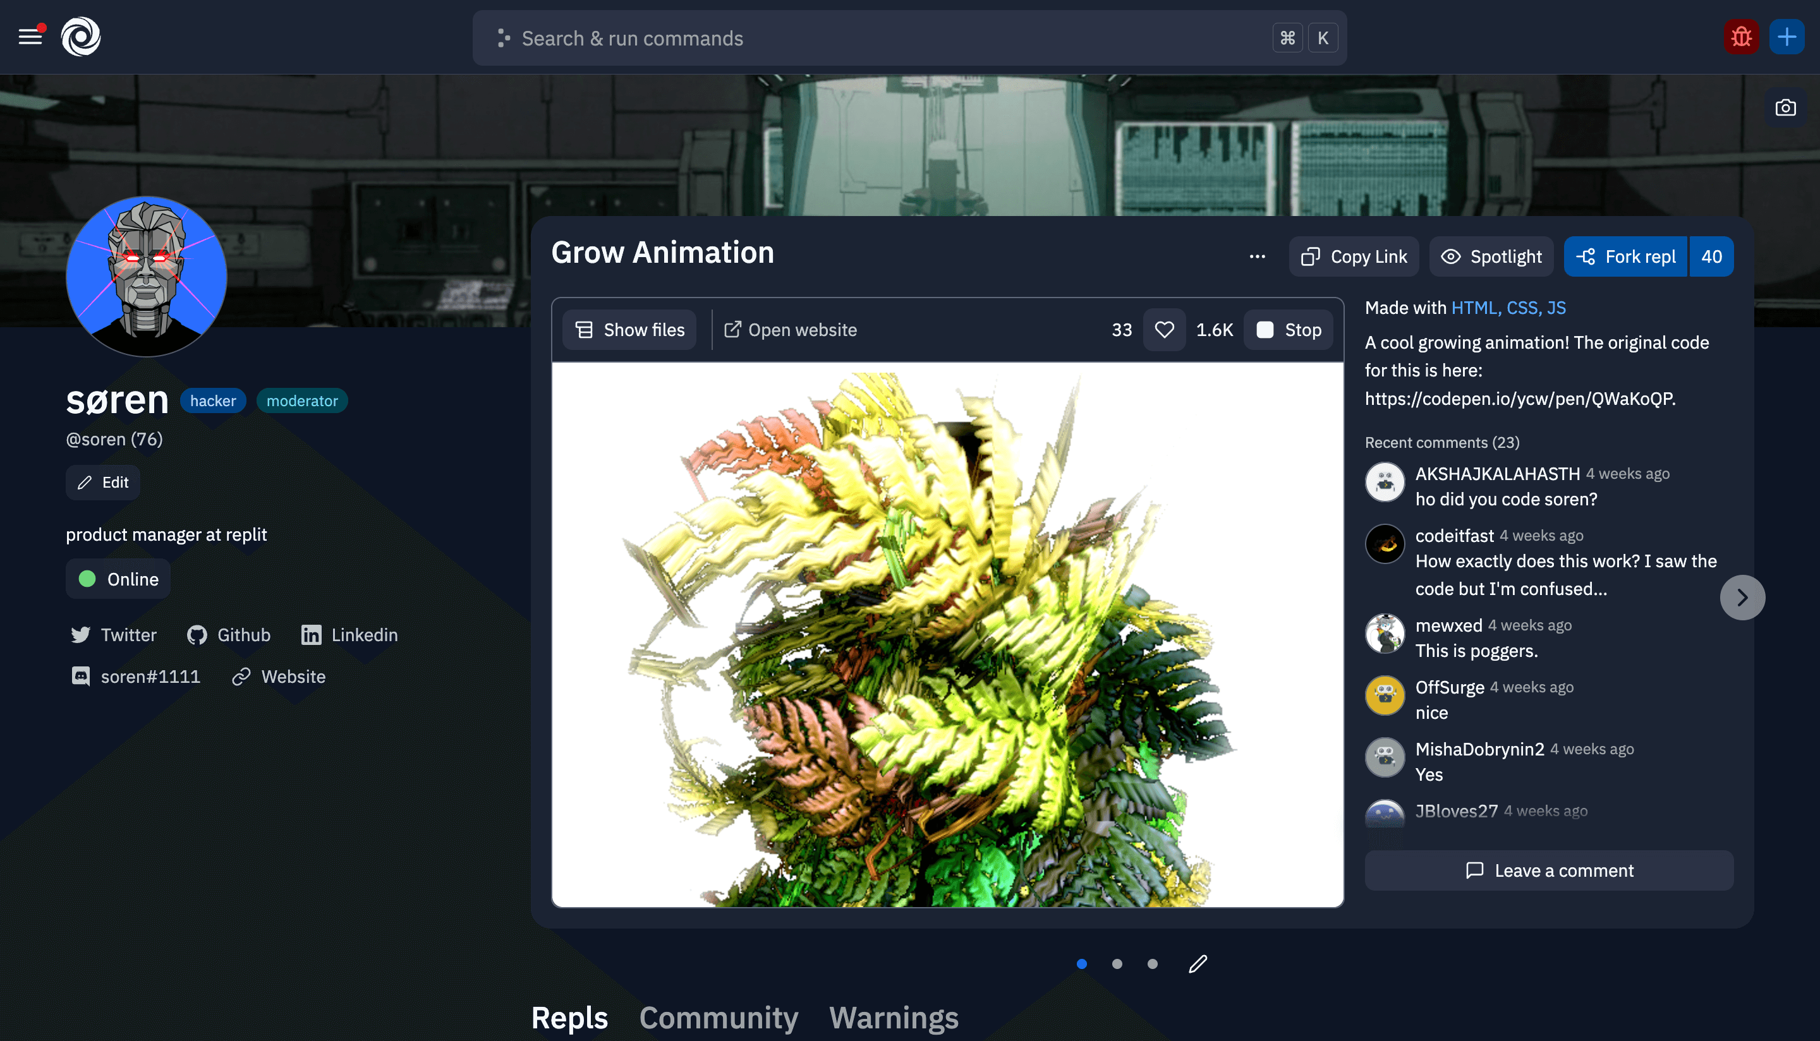Image resolution: width=1820 pixels, height=1041 pixels.
Task: Expand the Show files panel
Action: tap(629, 330)
